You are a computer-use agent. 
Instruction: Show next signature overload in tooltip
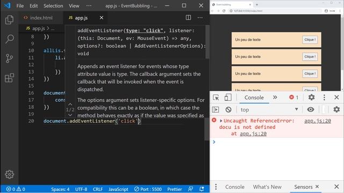click(x=70, y=115)
